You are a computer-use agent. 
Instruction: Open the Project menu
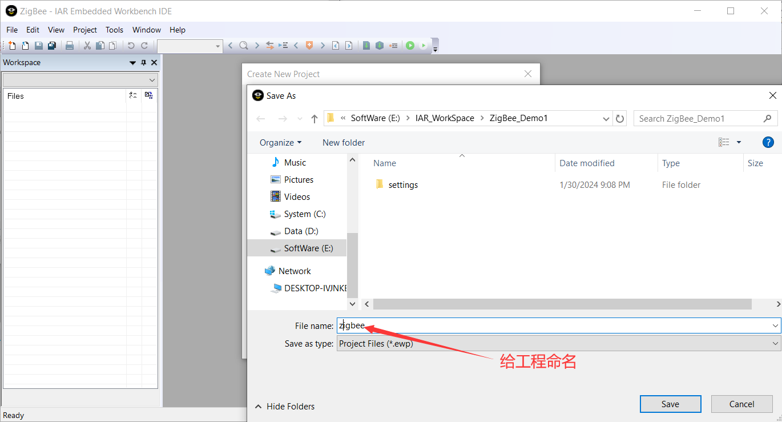coord(85,30)
